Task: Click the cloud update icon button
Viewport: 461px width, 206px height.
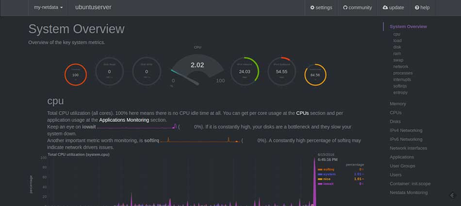Action: coord(393,8)
